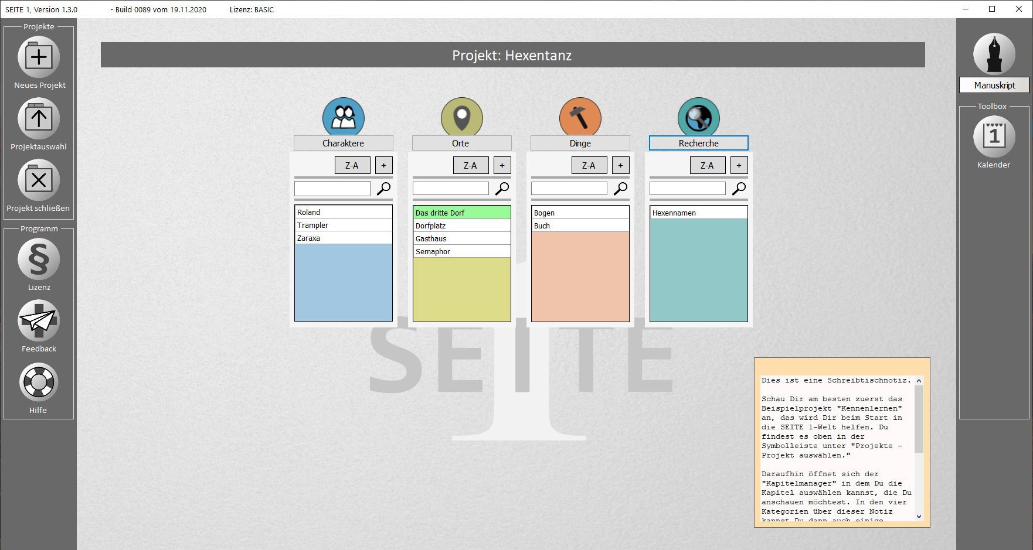This screenshot has height=550, width=1033.
Task: Click the magnifier search icon under Dinge
Action: 620,189
